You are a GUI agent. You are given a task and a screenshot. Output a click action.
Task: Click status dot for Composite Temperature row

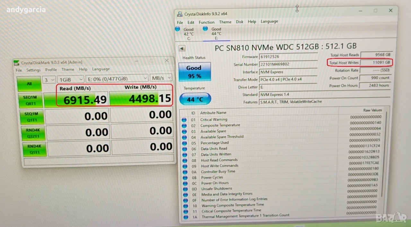coord(184,126)
